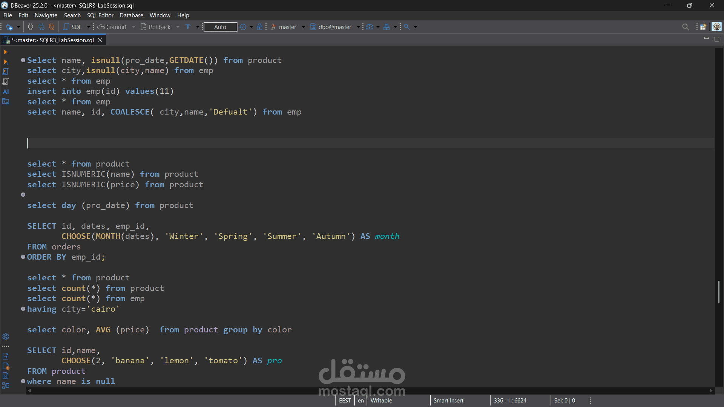The width and height of the screenshot is (724, 407).
Task: Expand transaction log dropdown arrow
Action: (x=251, y=27)
